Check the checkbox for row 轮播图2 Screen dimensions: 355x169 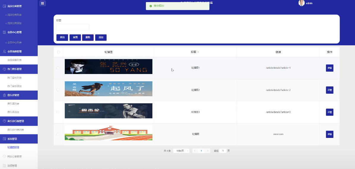pos(58,90)
